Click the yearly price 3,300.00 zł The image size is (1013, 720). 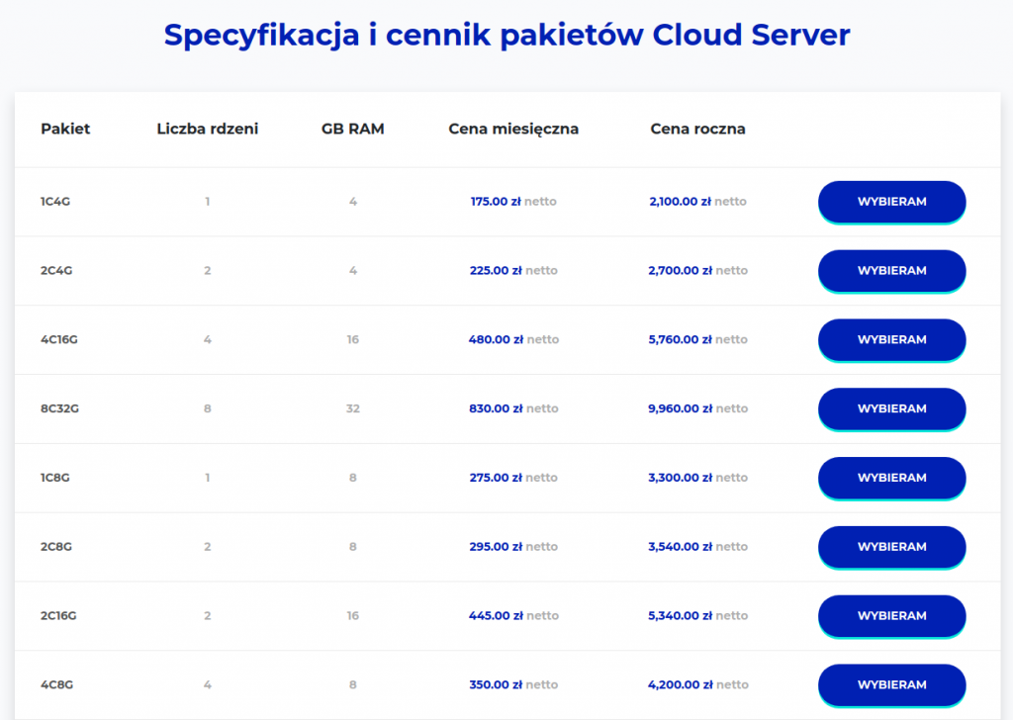681,478
